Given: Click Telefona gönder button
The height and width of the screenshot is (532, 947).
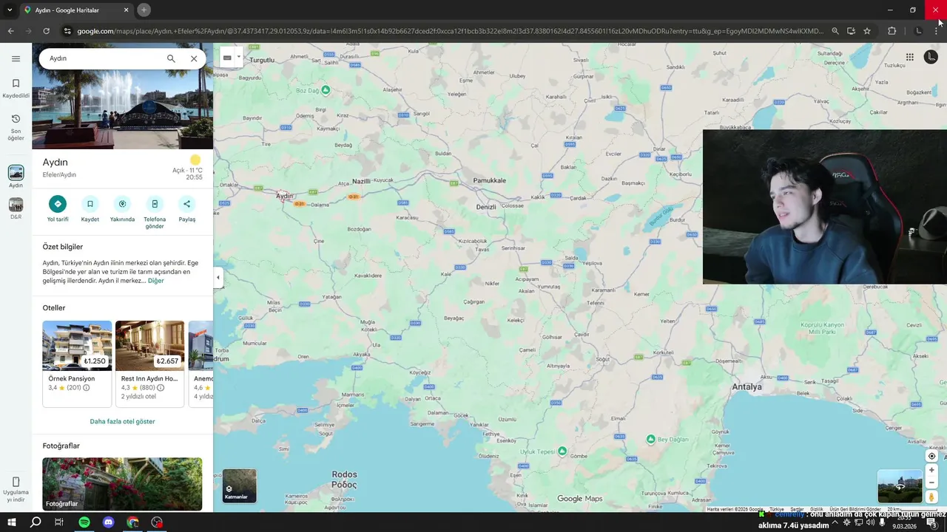Looking at the screenshot, I should click(x=155, y=213).
